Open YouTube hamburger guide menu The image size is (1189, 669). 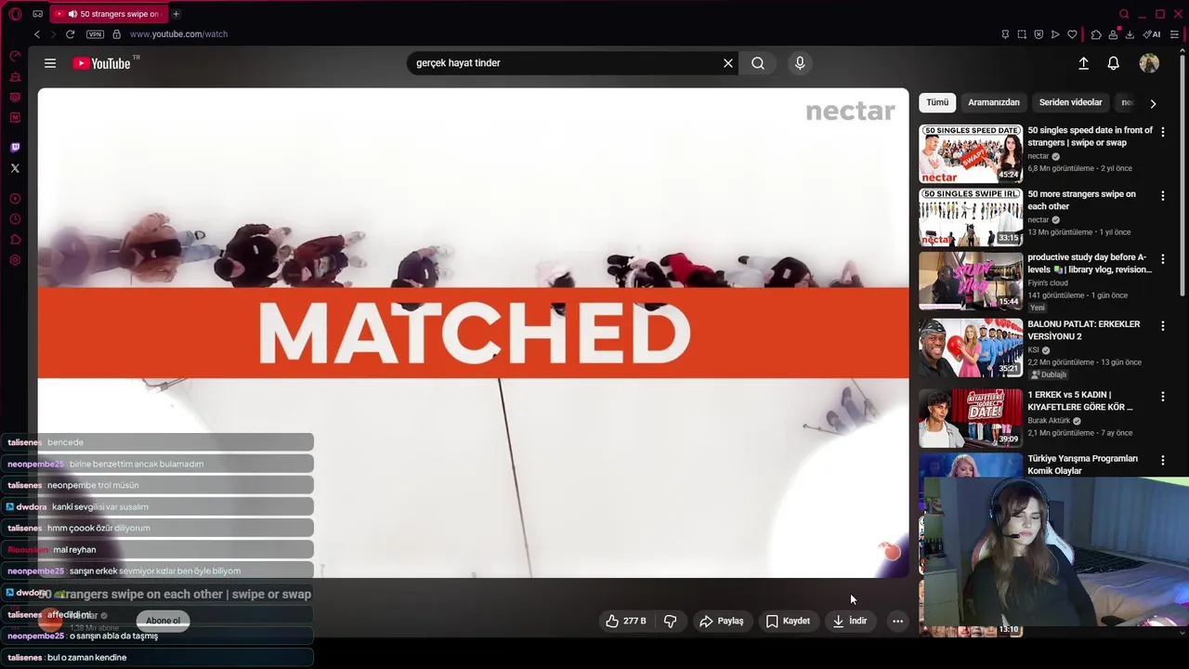coord(50,63)
